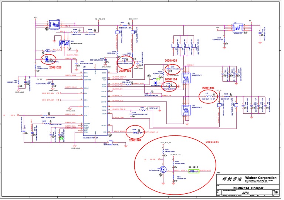Image resolution: width=284 pixels, height=200 pixels.
Task: Click the LGATE pin label on U51
Action: (104, 102)
